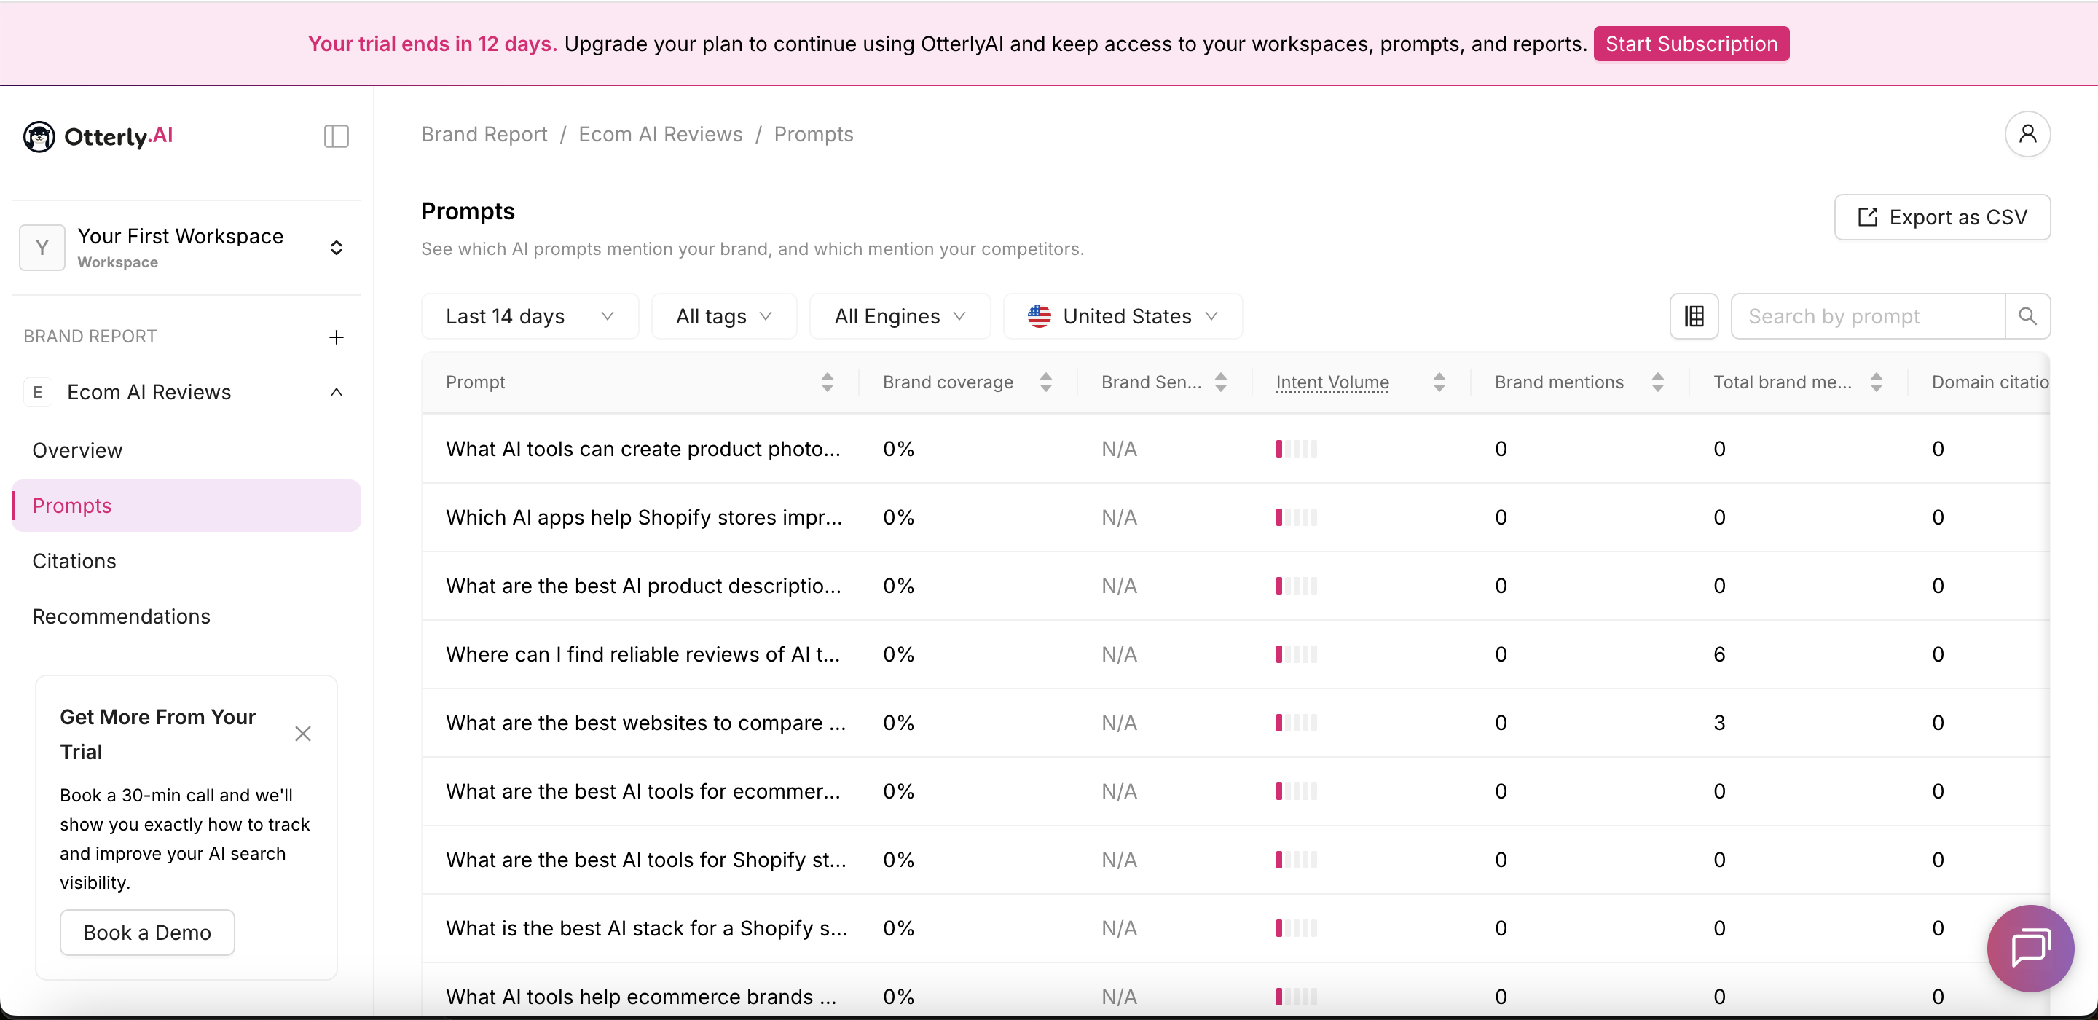
Task: Click the Y workspace avatar
Action: 42,248
